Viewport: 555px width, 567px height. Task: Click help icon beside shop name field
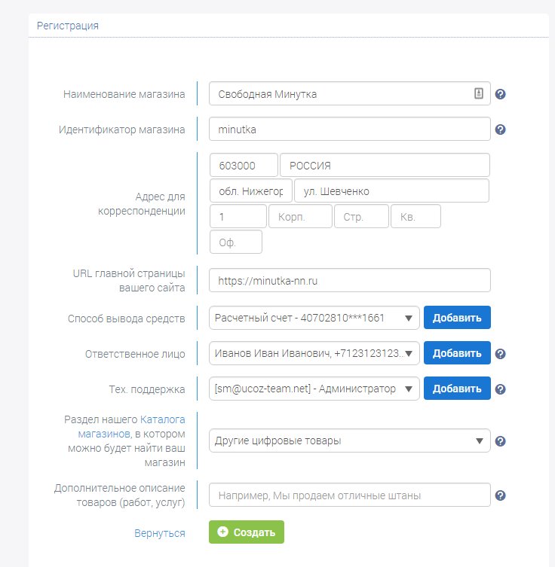tap(500, 94)
